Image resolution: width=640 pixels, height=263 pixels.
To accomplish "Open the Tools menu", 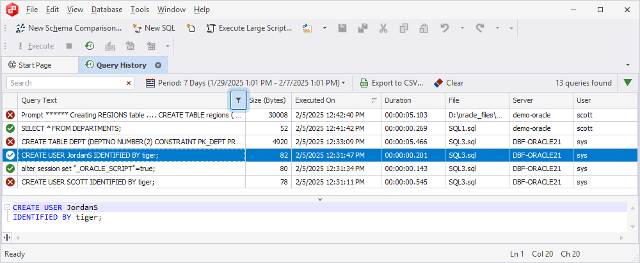I will [x=140, y=10].
